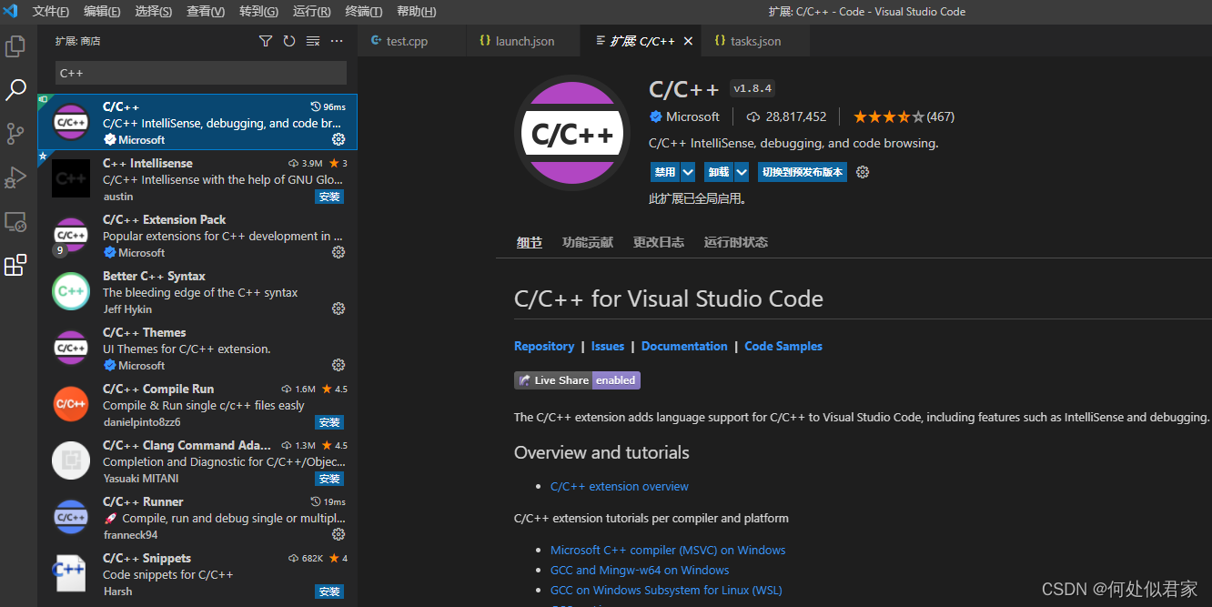Open the Explorer view in activity bar
Screen dimensions: 1212x607
(x=15, y=46)
